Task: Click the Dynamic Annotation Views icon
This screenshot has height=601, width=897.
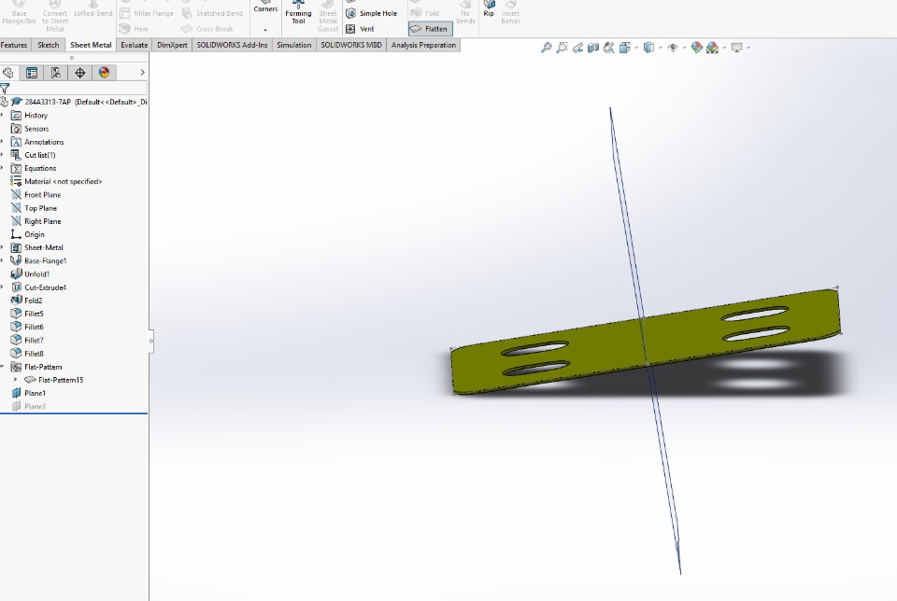Action: [608, 48]
